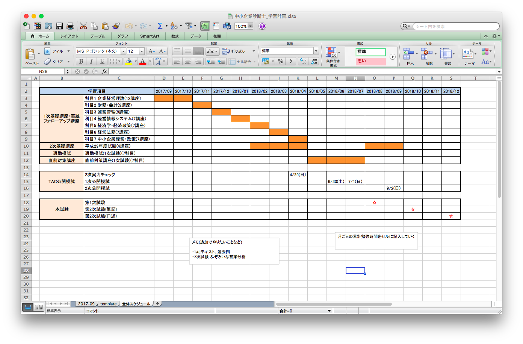Open the wrap text (折り返し) dropdown arrow

[x=254, y=51]
